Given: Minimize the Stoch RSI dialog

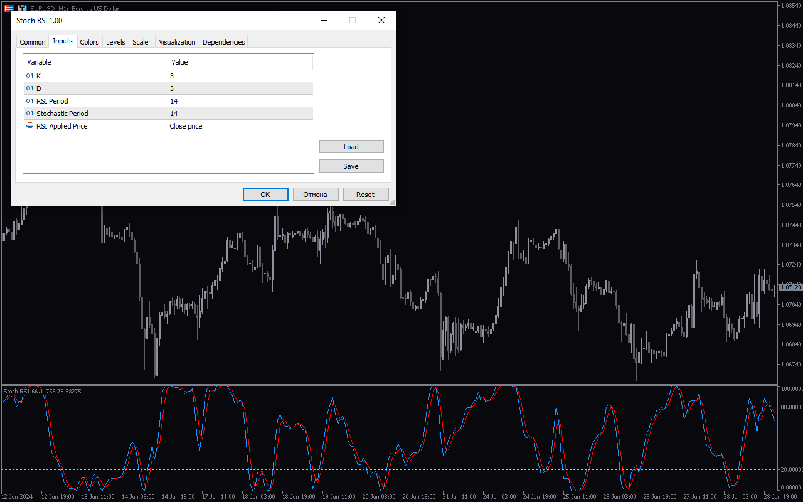Looking at the screenshot, I should 324,20.
